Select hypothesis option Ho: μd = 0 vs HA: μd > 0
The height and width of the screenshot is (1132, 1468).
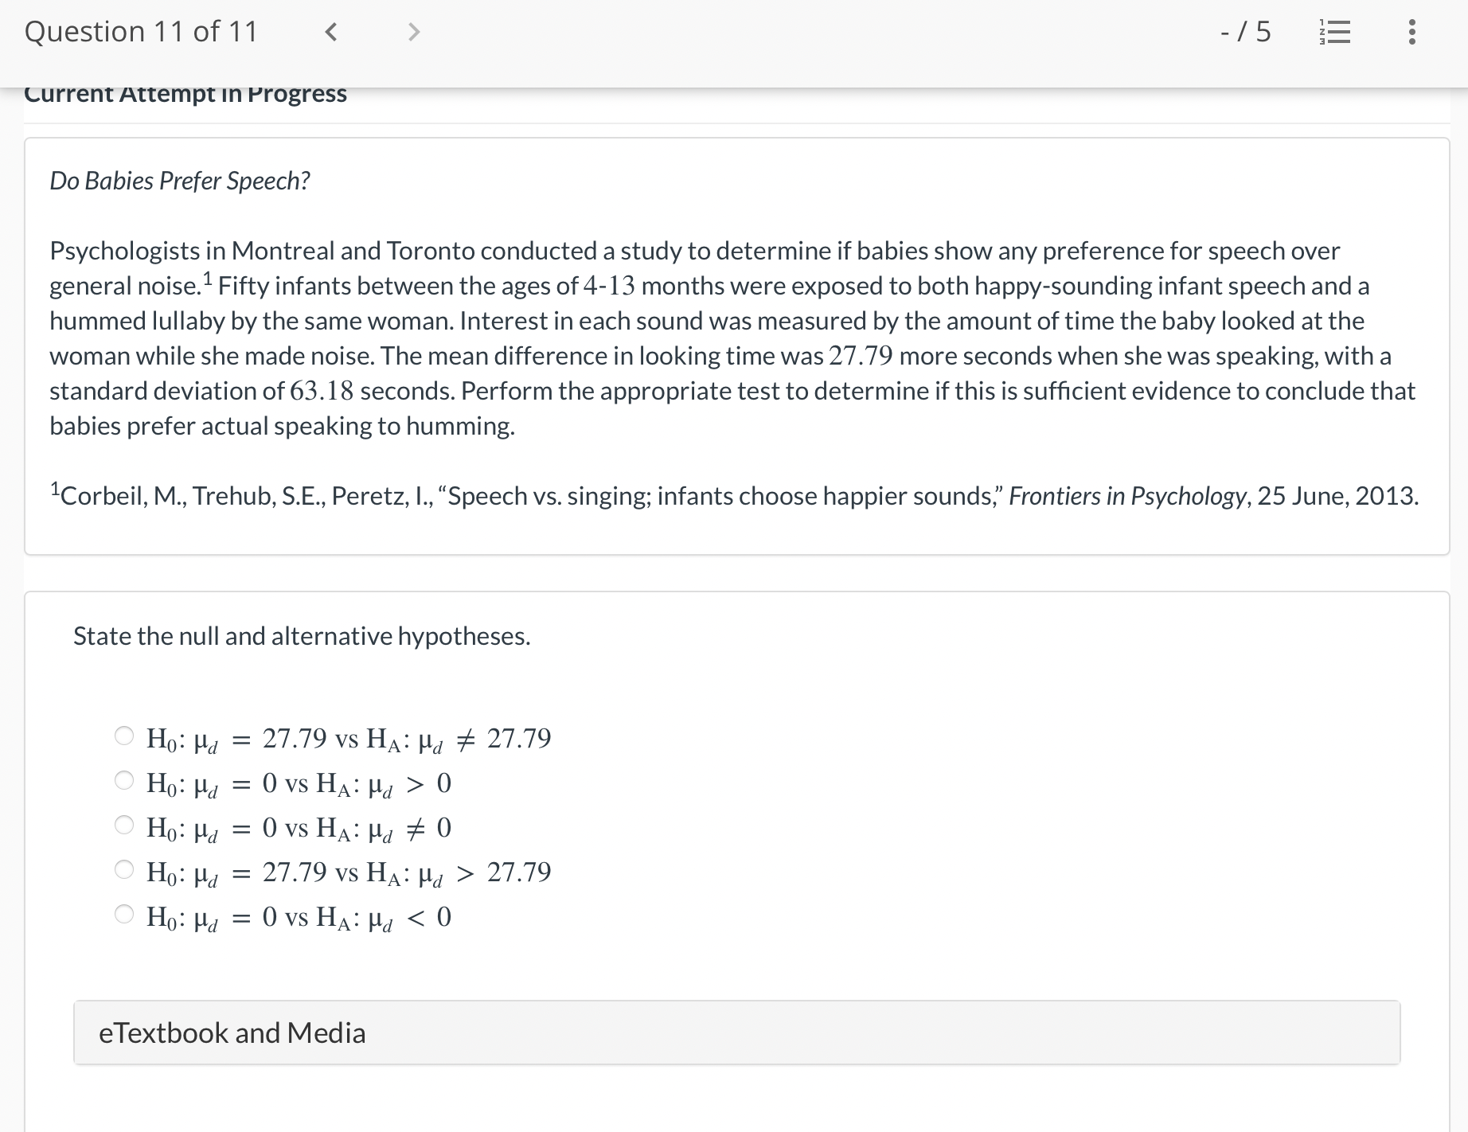tap(124, 780)
